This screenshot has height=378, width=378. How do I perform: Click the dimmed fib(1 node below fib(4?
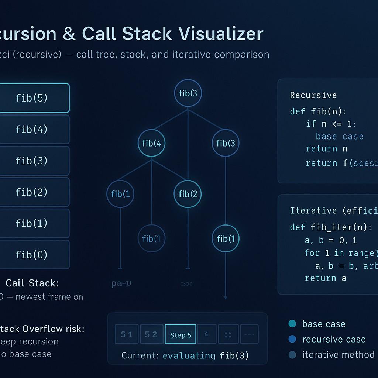151,238
